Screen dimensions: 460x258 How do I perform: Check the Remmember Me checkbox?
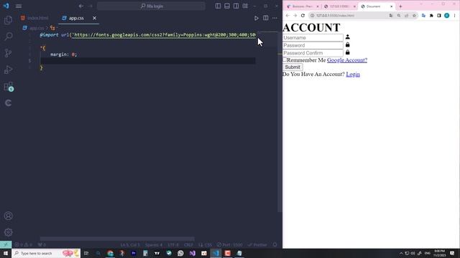pos(285,59)
